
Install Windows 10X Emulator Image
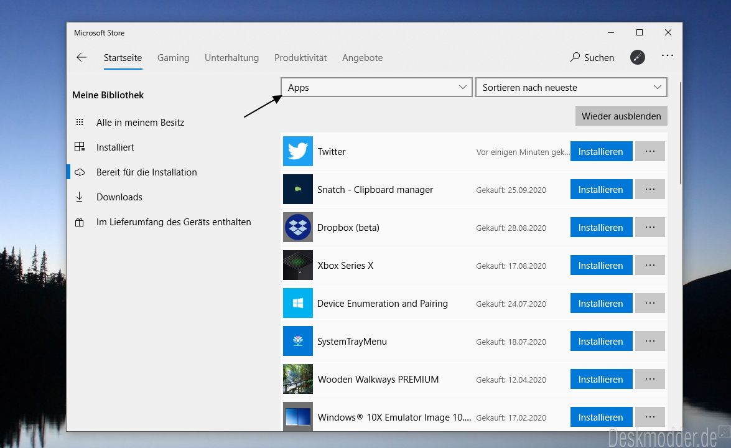pyautogui.click(x=601, y=417)
